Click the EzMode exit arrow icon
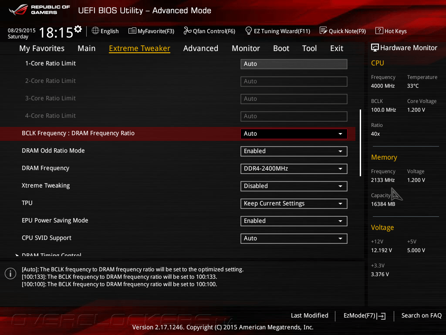 pyautogui.click(x=382, y=316)
